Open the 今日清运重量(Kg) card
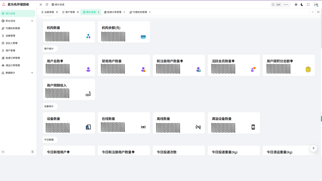 [x=288, y=151]
